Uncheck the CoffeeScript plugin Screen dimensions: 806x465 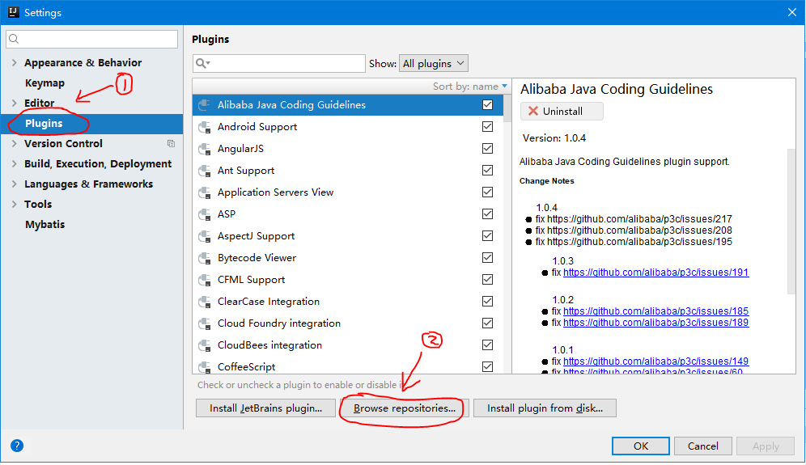(x=487, y=367)
